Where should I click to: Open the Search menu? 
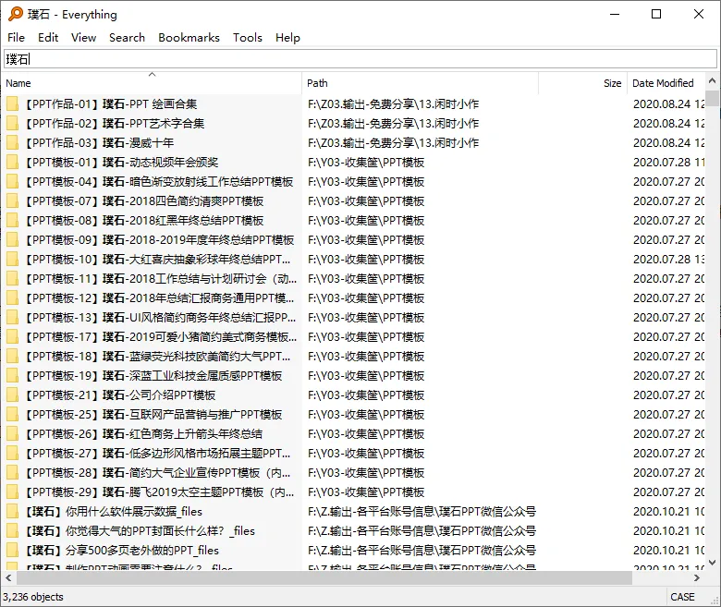(x=127, y=37)
